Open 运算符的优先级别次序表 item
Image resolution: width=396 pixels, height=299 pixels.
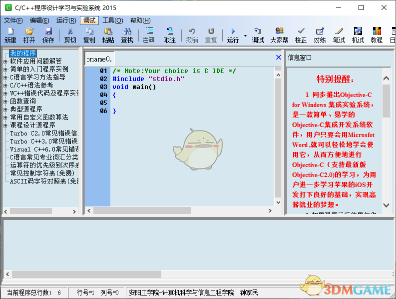click(44, 165)
